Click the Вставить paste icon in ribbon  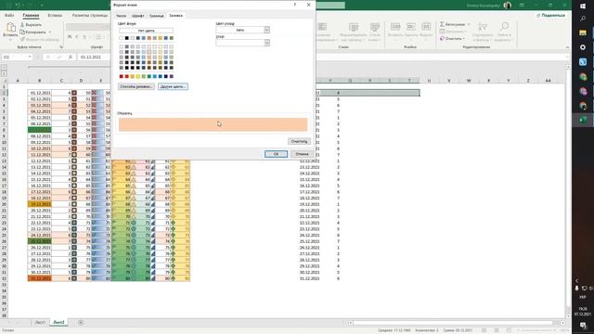[10, 27]
